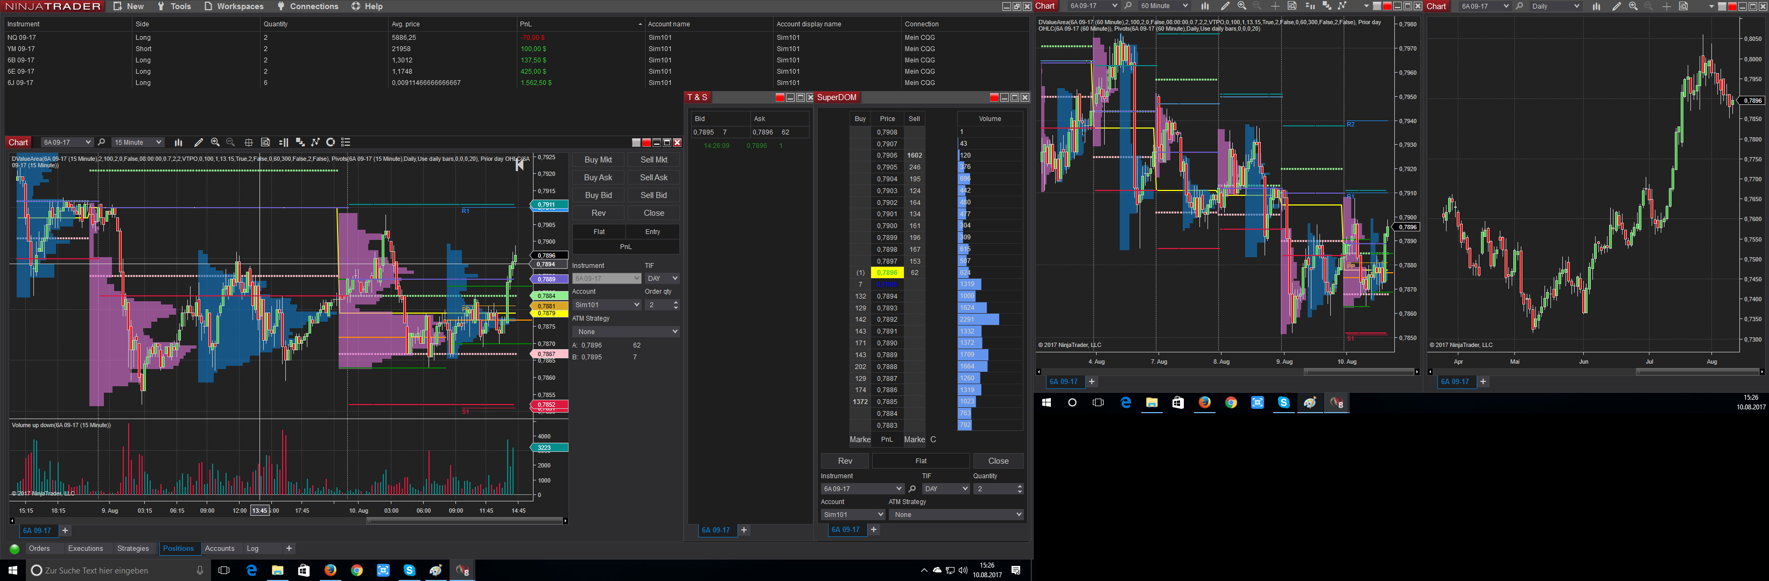Search instrument in the 15 Minute chart toolbar
The height and width of the screenshot is (581, 1769).
coord(102,142)
